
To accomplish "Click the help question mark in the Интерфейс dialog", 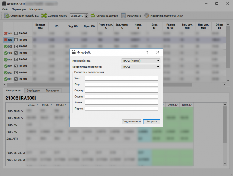I will tap(147, 52).
